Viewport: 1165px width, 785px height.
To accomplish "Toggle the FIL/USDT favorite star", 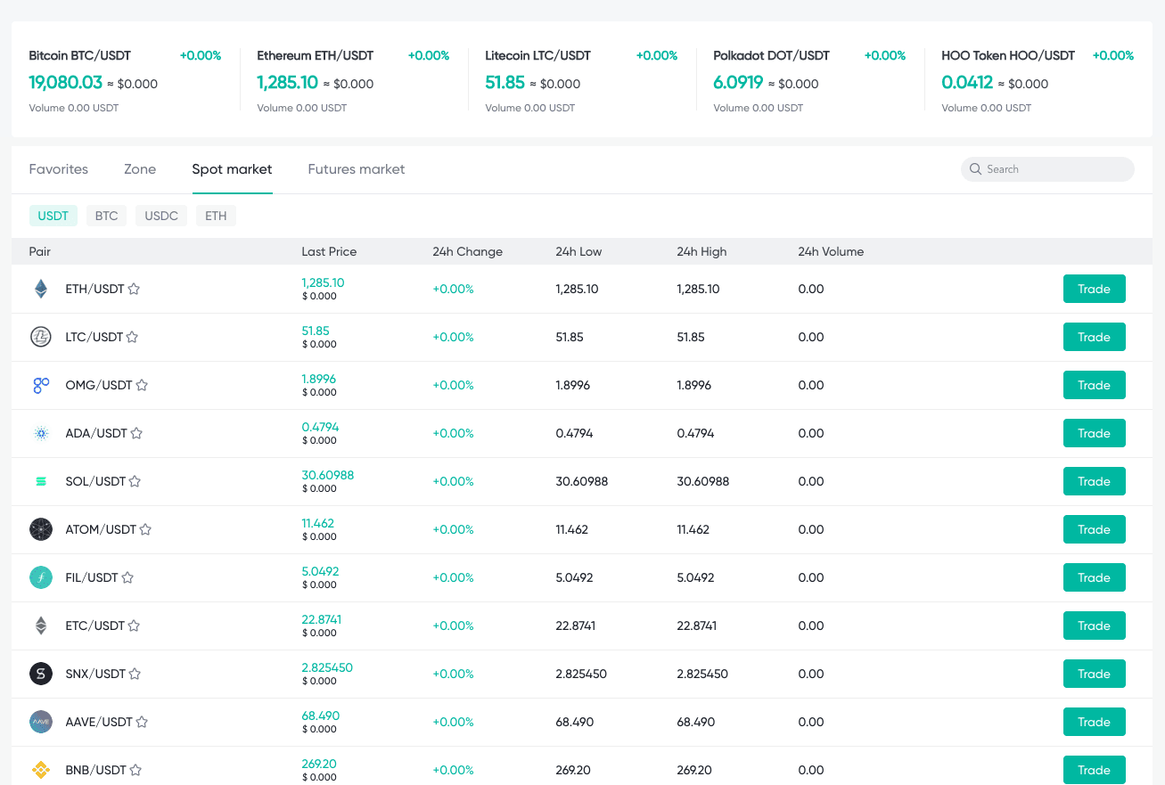I will coord(127,577).
